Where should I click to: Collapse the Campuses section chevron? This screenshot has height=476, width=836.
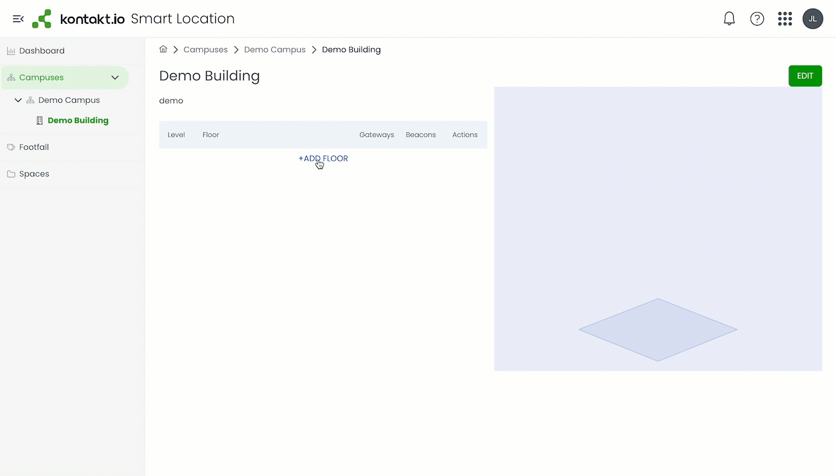pyautogui.click(x=115, y=77)
